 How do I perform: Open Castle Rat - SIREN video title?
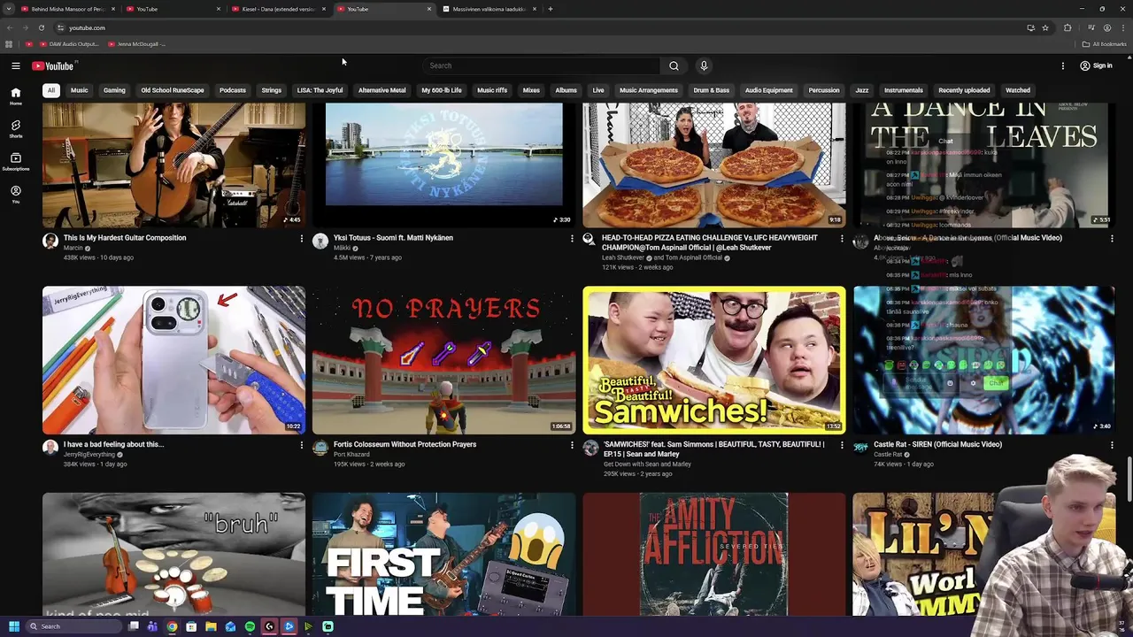(x=937, y=444)
